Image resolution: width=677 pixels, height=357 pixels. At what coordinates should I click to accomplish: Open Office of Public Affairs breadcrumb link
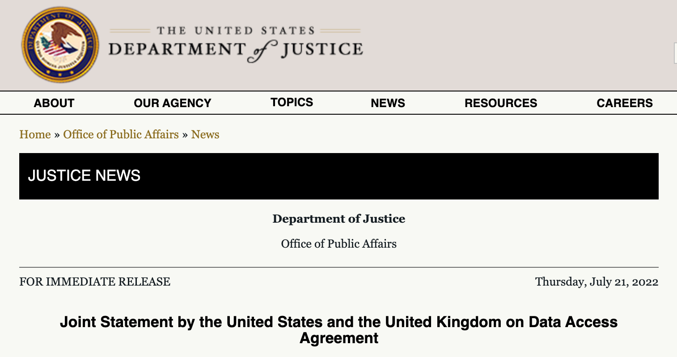[x=121, y=134]
